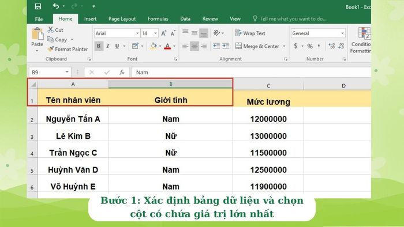
Task: Click Wrap Text button
Action: (x=250, y=33)
